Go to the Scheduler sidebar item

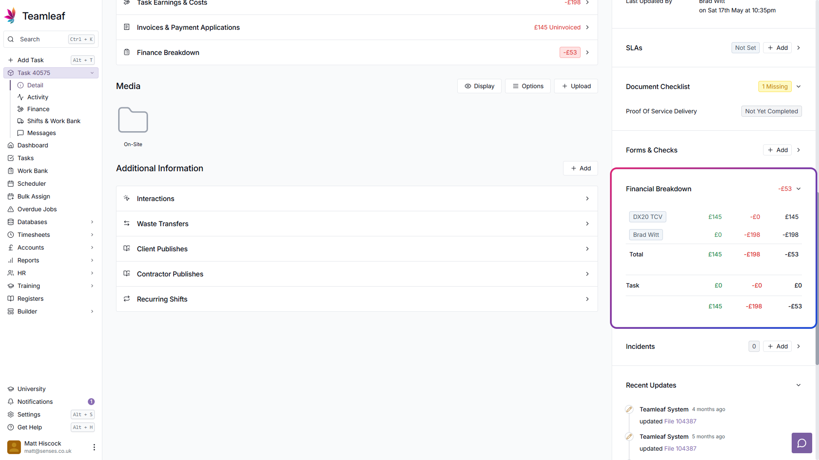[32, 184]
